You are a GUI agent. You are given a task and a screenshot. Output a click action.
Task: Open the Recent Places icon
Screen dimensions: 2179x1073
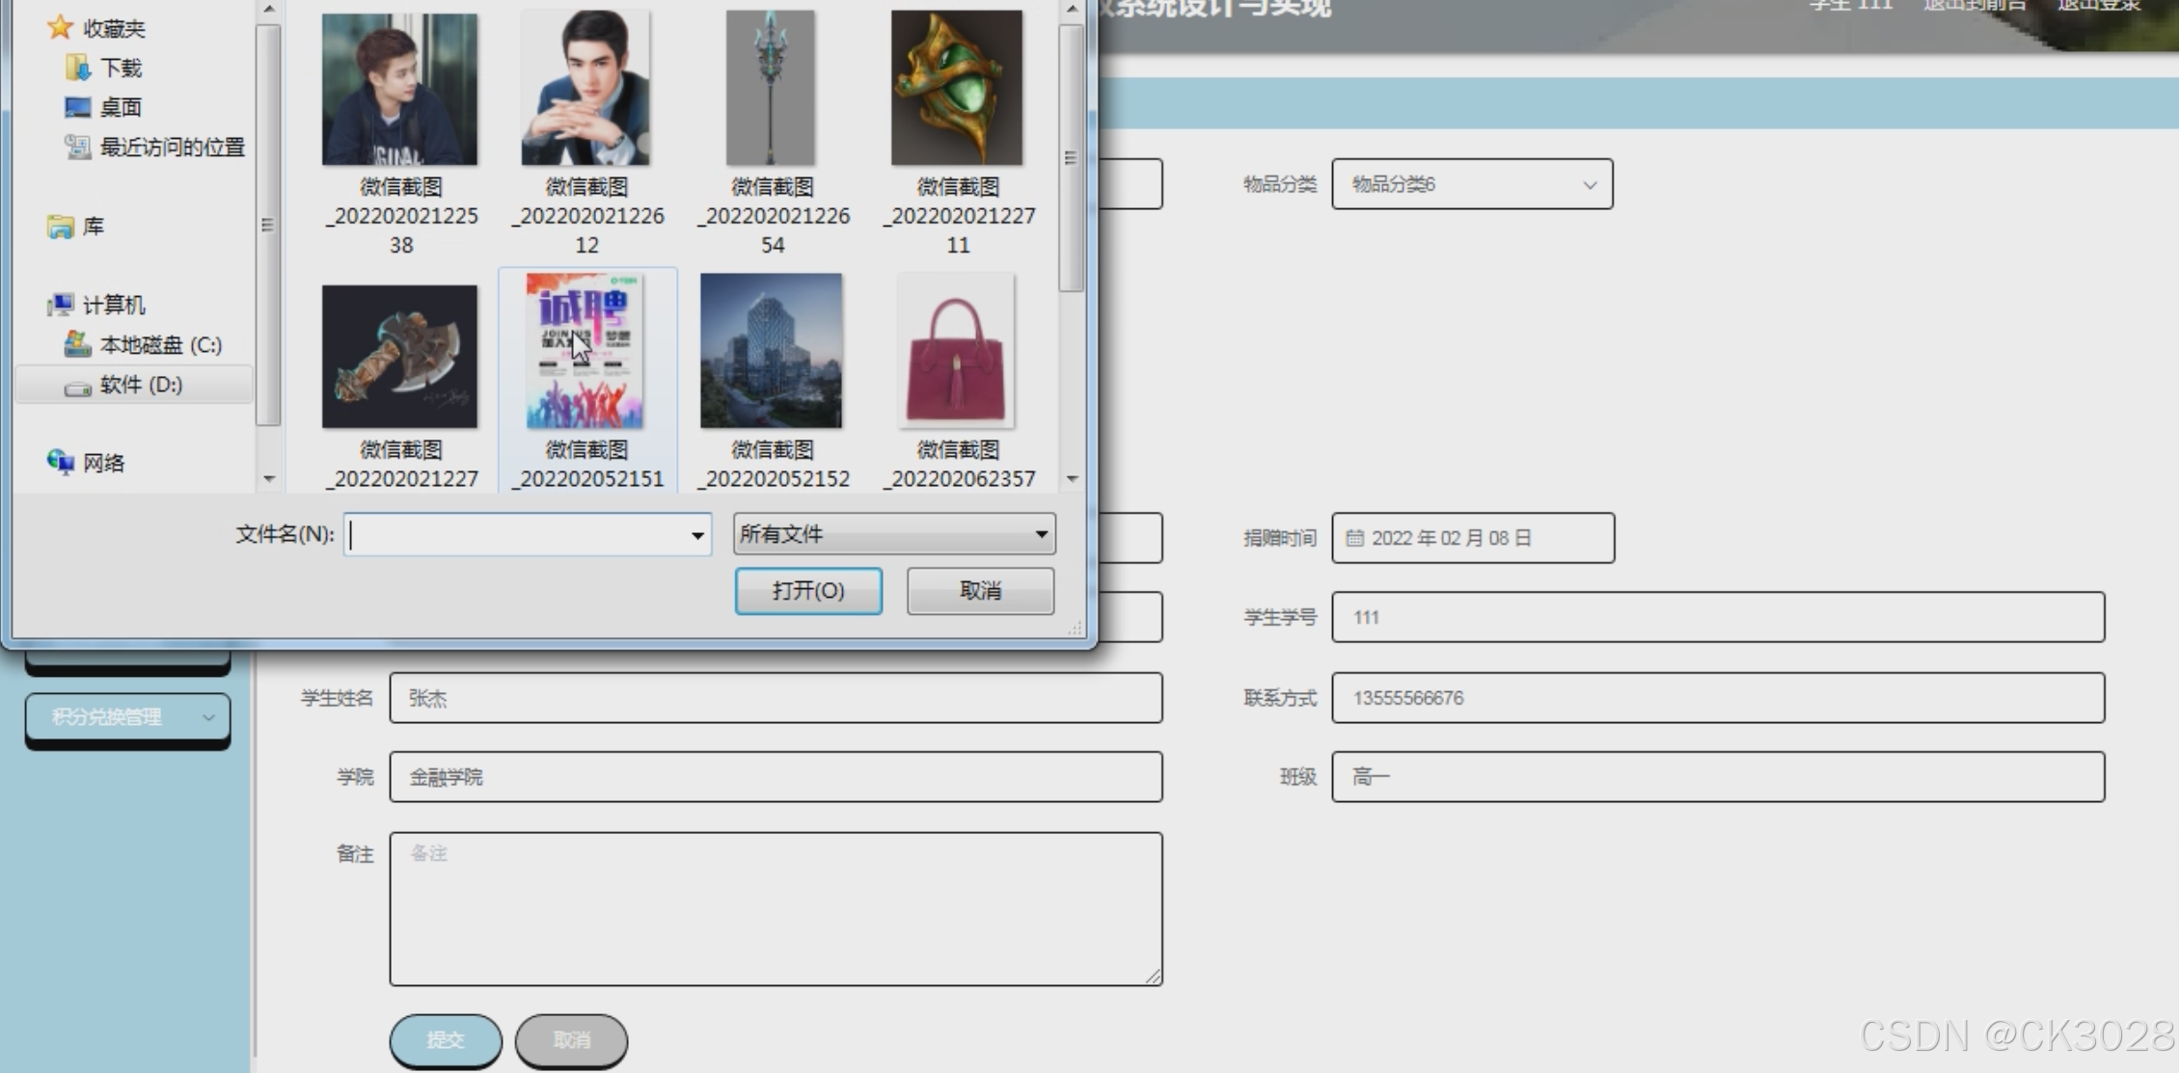click(x=77, y=147)
